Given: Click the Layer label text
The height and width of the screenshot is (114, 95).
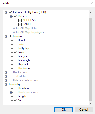Looking at the screenshot, I should [x=21, y=52].
